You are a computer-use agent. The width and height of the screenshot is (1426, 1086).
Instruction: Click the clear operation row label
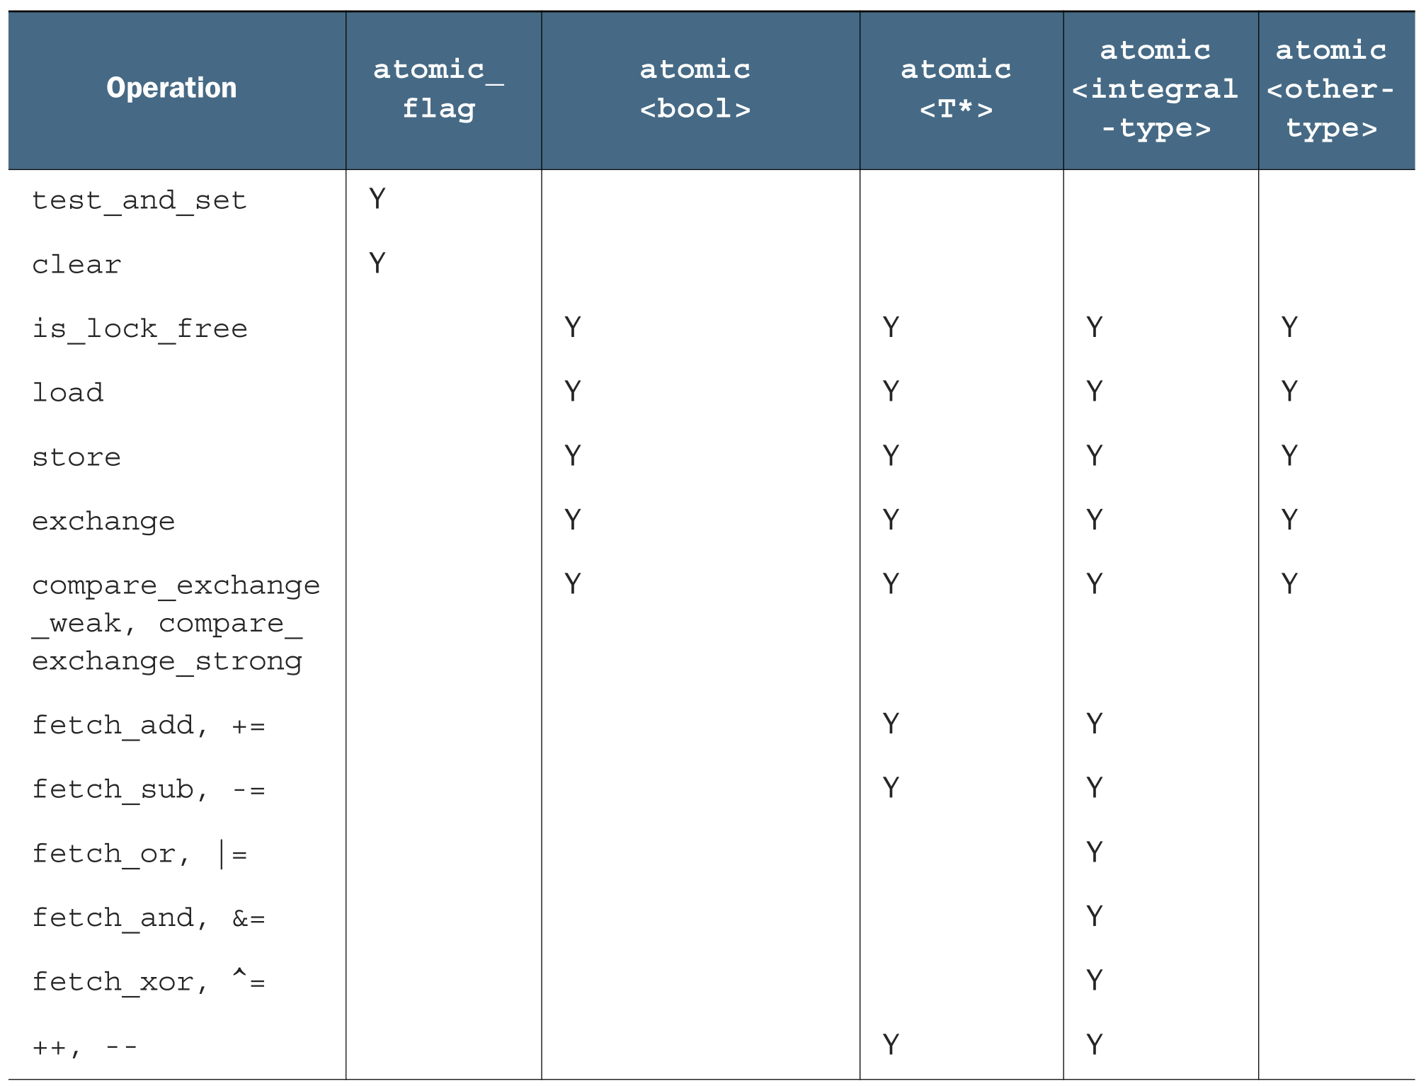76,265
